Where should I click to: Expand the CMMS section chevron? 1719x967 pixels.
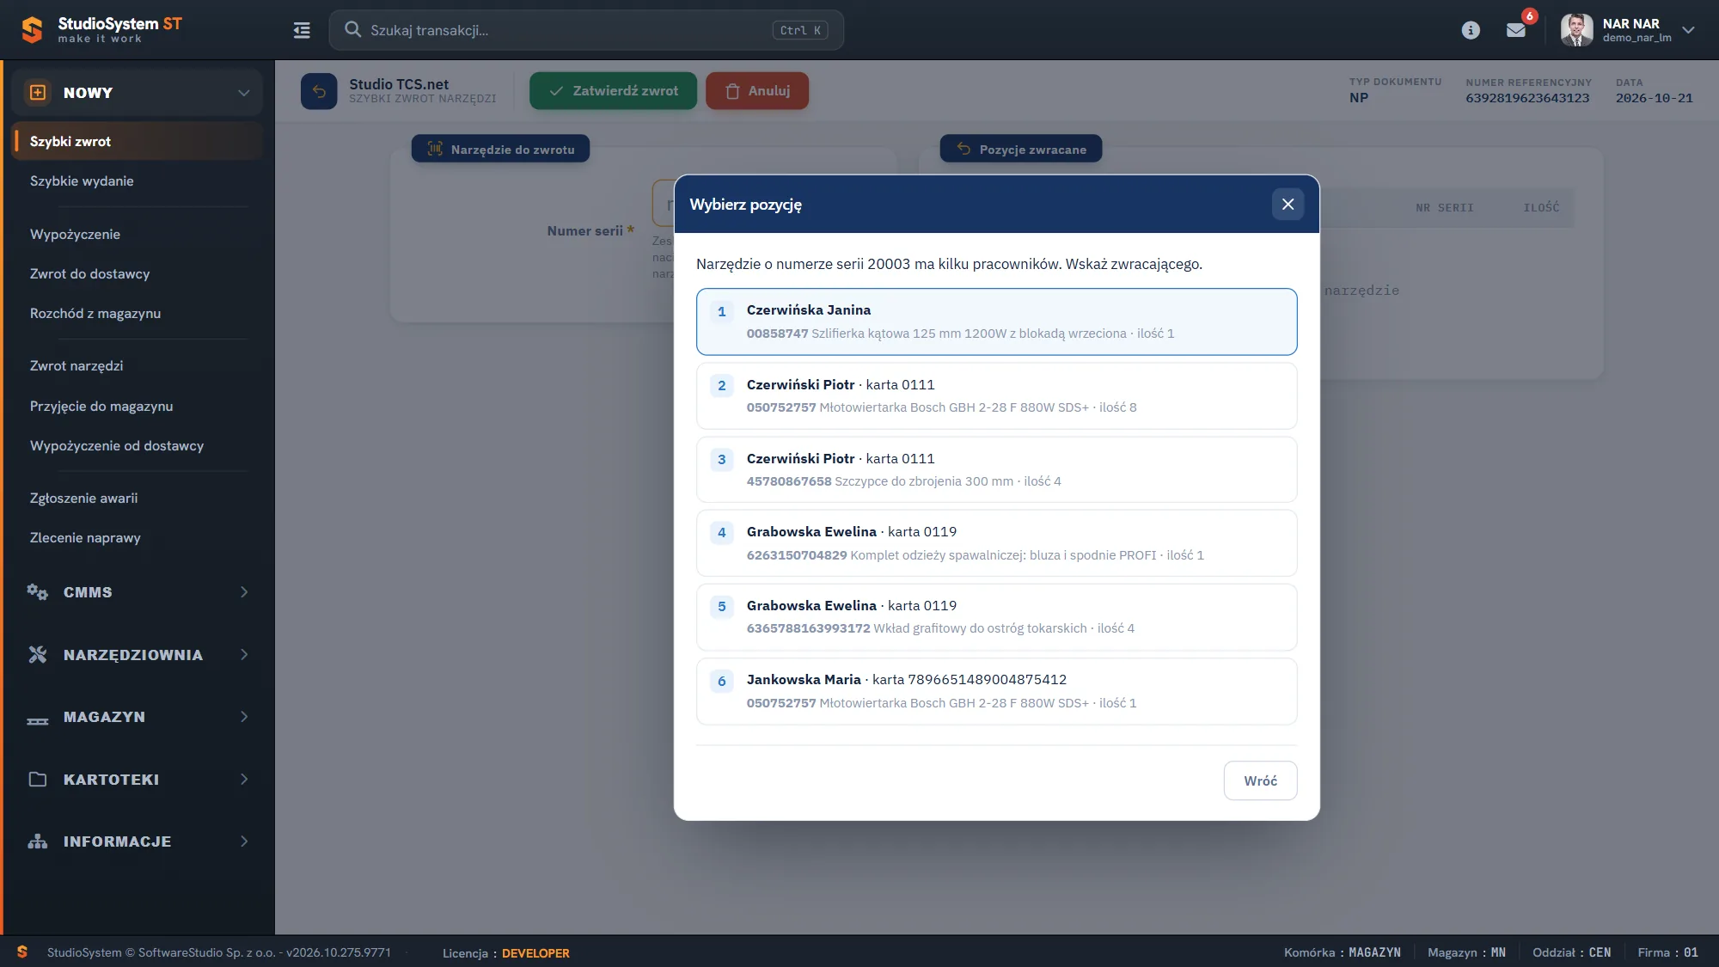[244, 592]
